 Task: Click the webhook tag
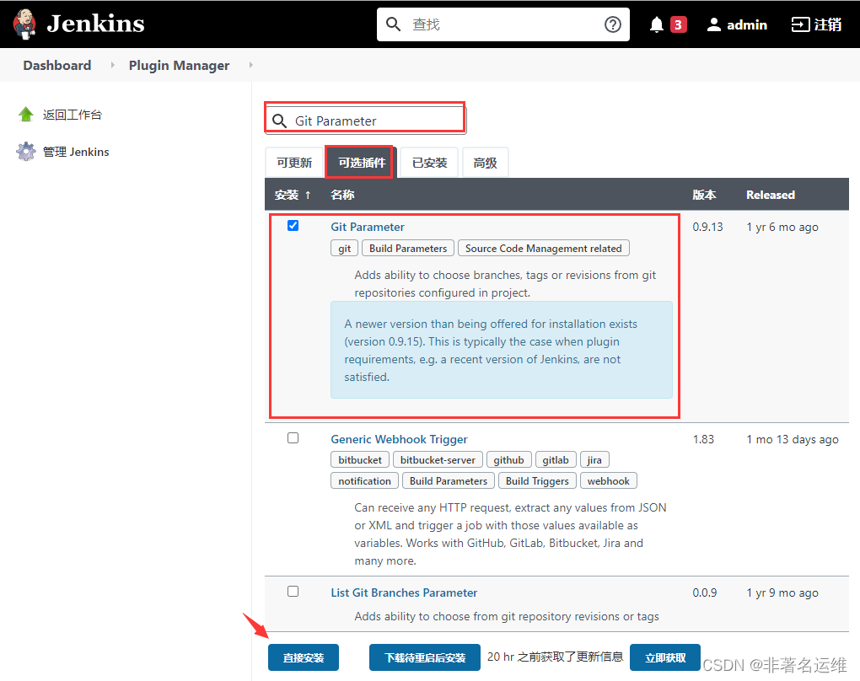point(609,481)
